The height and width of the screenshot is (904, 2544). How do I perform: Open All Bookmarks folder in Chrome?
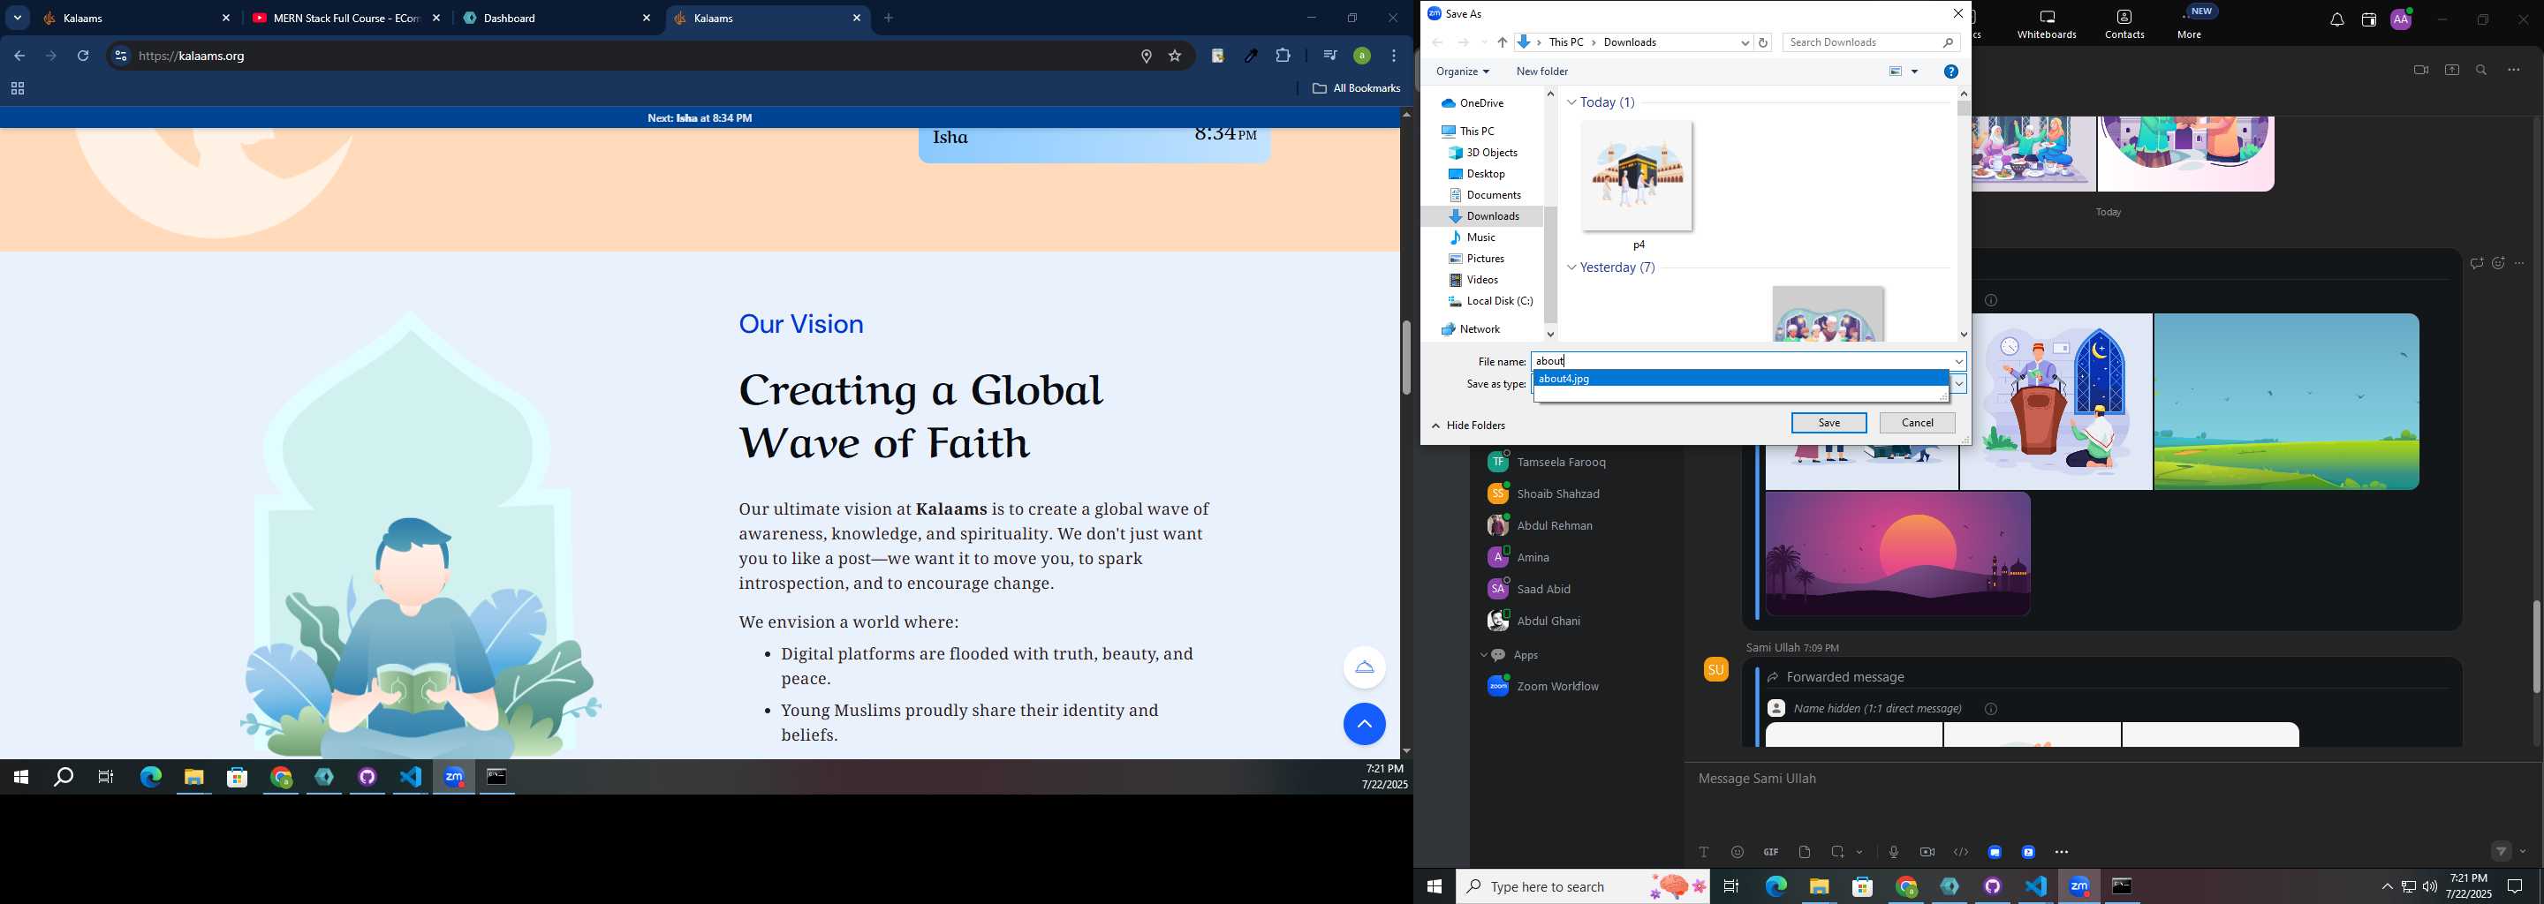pyautogui.click(x=1356, y=89)
